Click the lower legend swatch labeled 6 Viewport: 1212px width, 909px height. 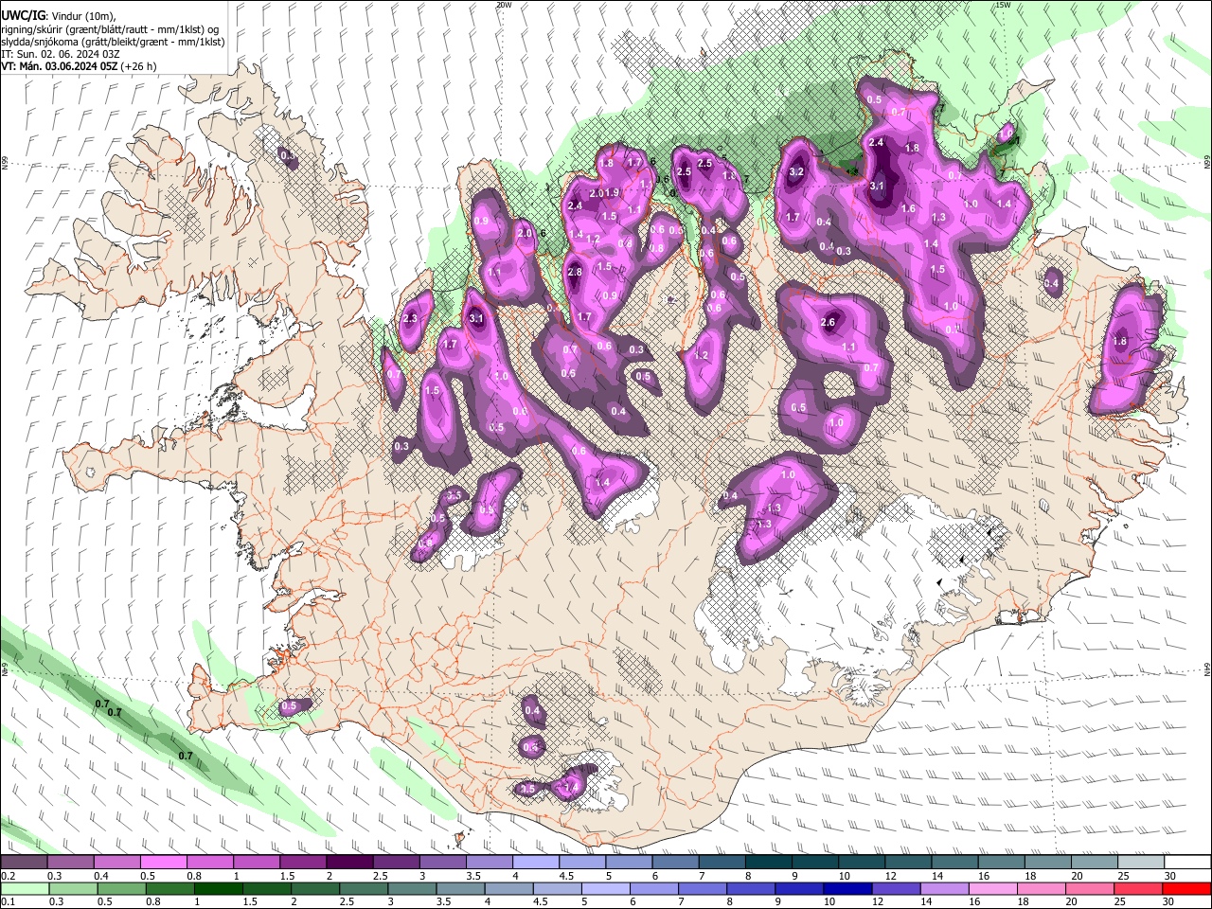pos(653,888)
